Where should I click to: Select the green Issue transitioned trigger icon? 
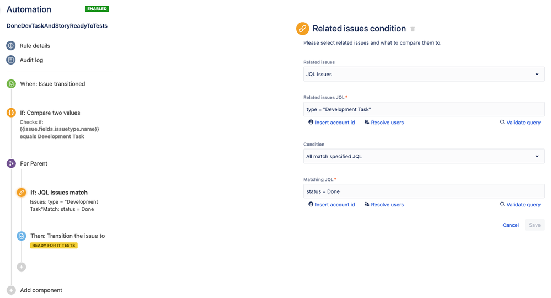coord(11,84)
